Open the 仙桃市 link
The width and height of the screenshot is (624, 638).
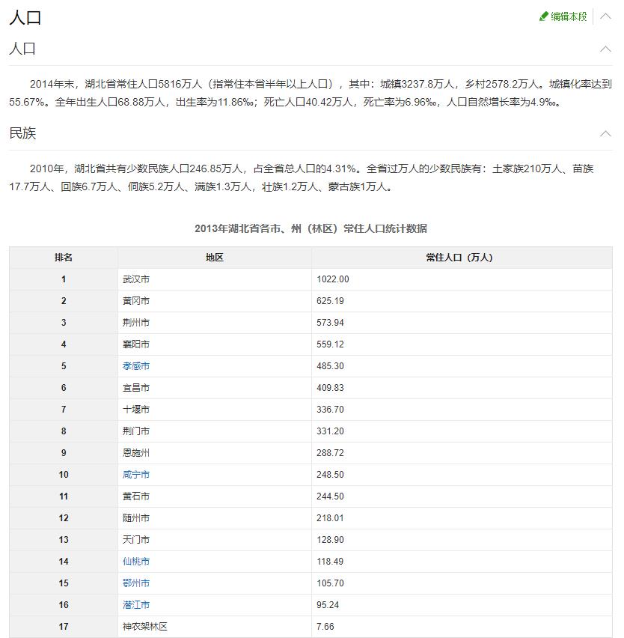pyautogui.click(x=136, y=561)
